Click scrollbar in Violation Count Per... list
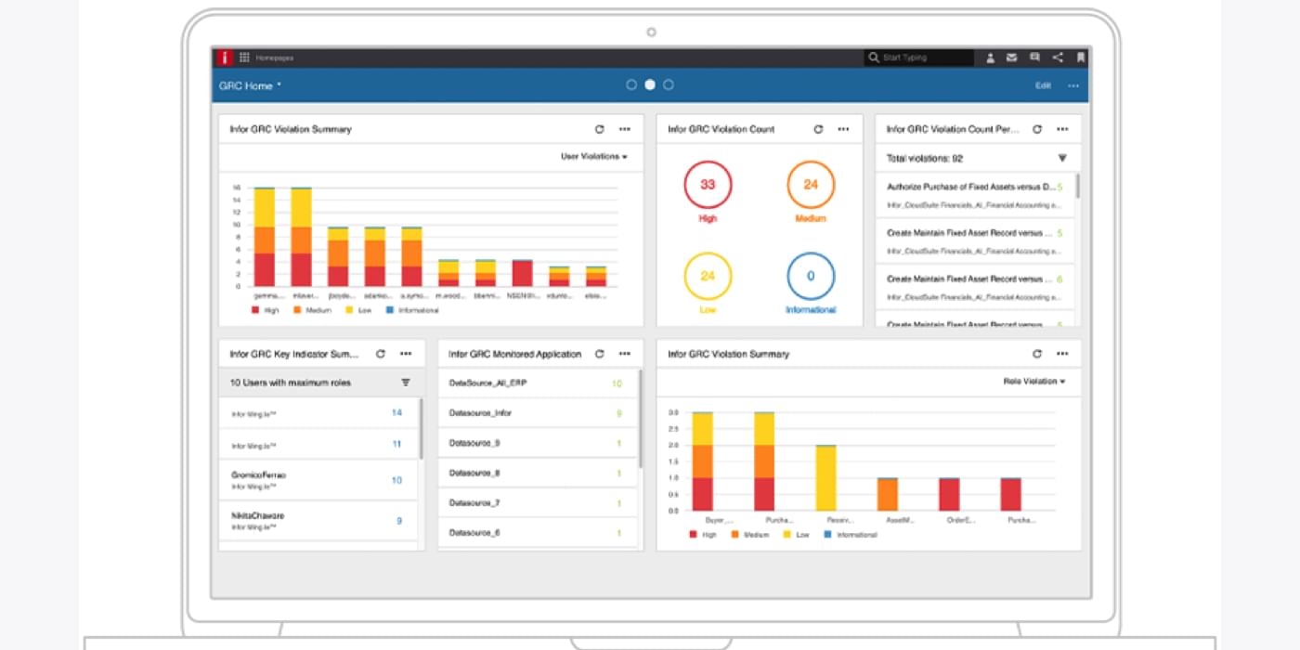 pyautogui.click(x=1078, y=186)
